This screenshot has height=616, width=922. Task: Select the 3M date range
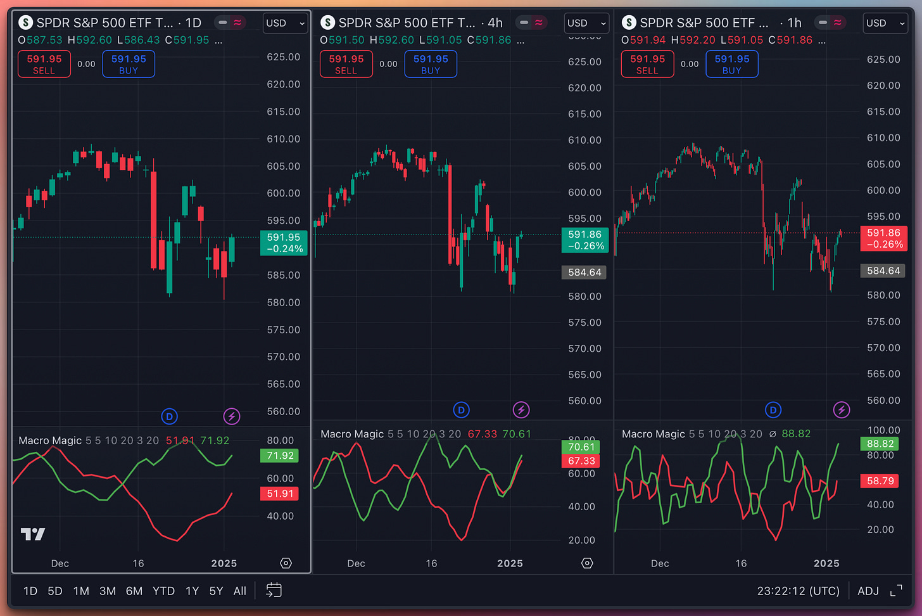108,591
